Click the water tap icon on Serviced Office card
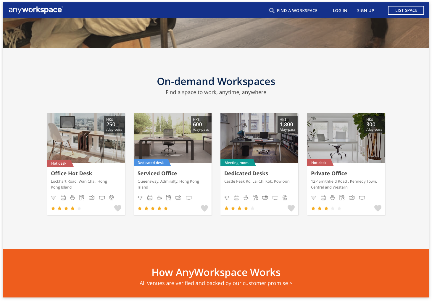The image size is (432, 301). click(169, 198)
